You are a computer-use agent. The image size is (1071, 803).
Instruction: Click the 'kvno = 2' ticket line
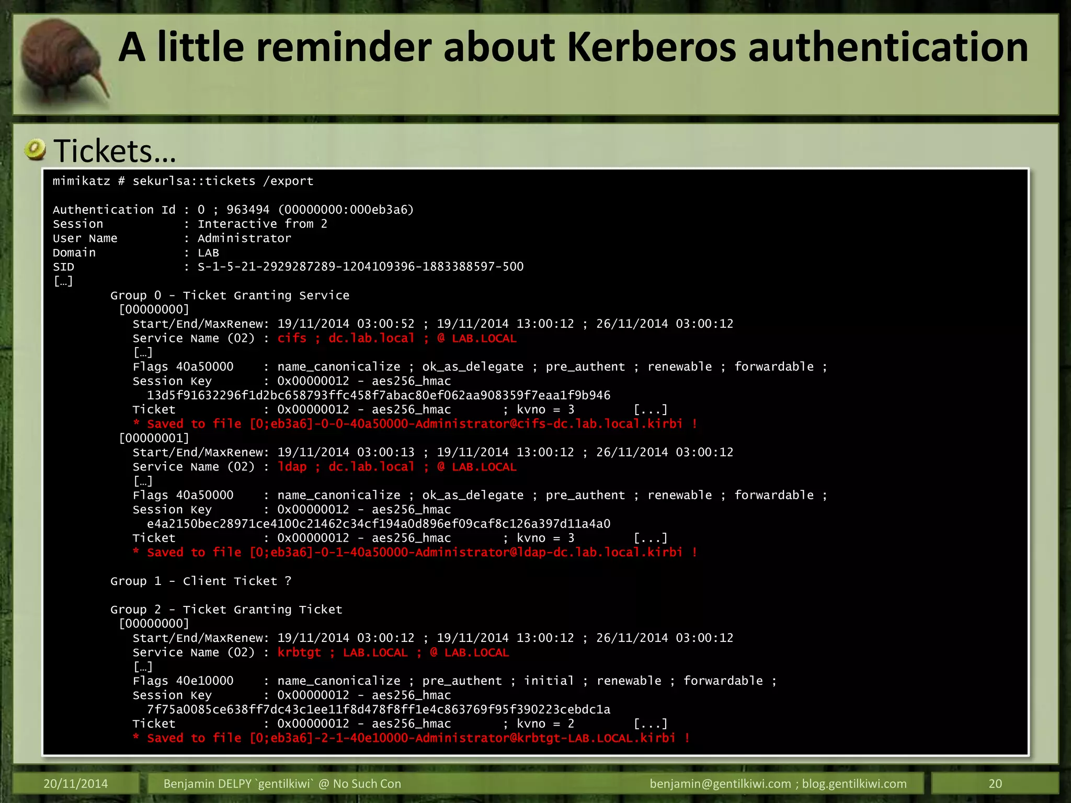(x=400, y=724)
